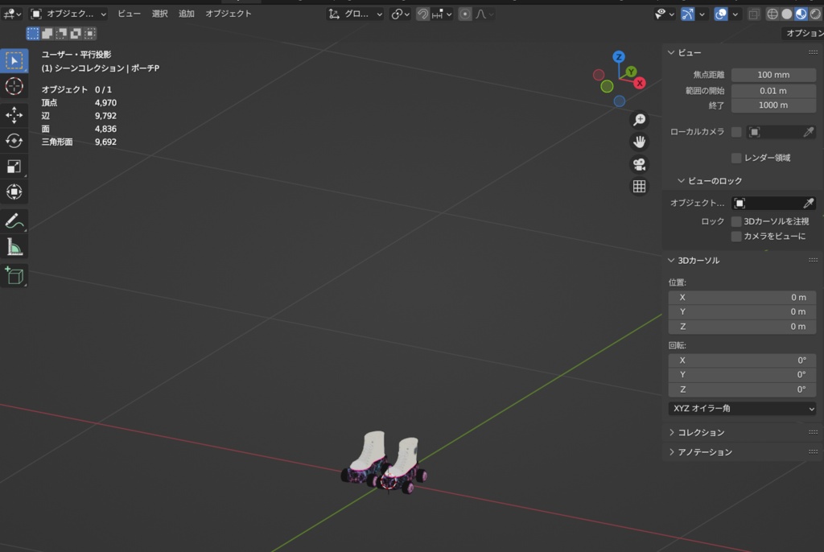Activate the Transform tool
The width and height of the screenshot is (824, 552).
tap(14, 192)
